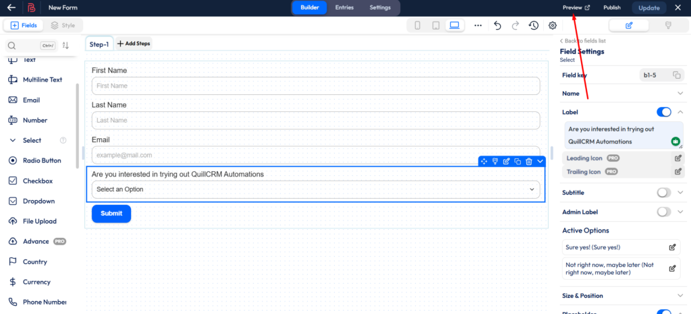Open the form Preview link
The image size is (691, 314).
coord(576,8)
